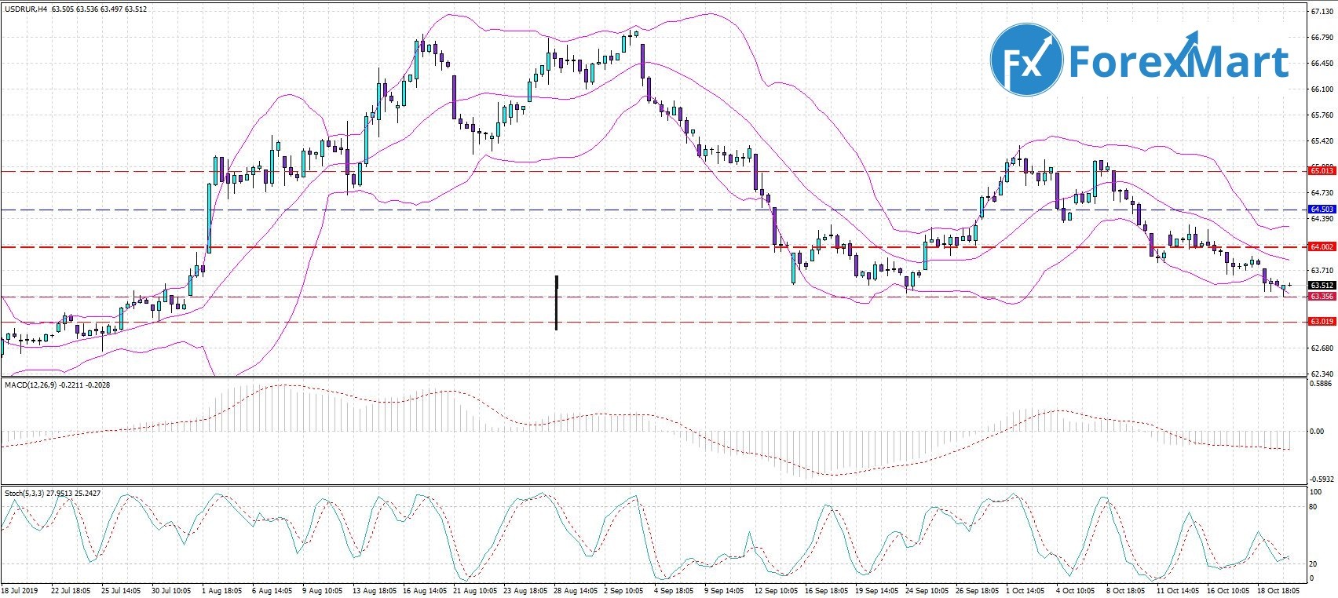Screen dimensions: 1338x598
Task: Click the black vertical line marker on chart
Action: coord(556,302)
